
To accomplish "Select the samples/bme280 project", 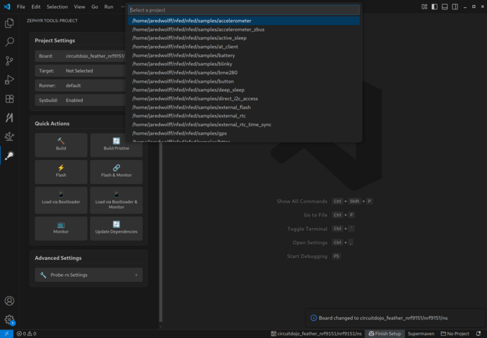I will click(x=243, y=73).
